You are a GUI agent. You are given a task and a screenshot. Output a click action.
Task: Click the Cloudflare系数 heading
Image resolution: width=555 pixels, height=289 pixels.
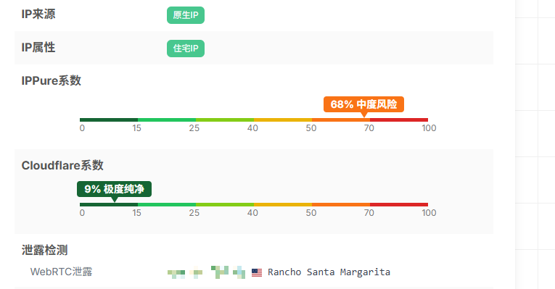62,165
